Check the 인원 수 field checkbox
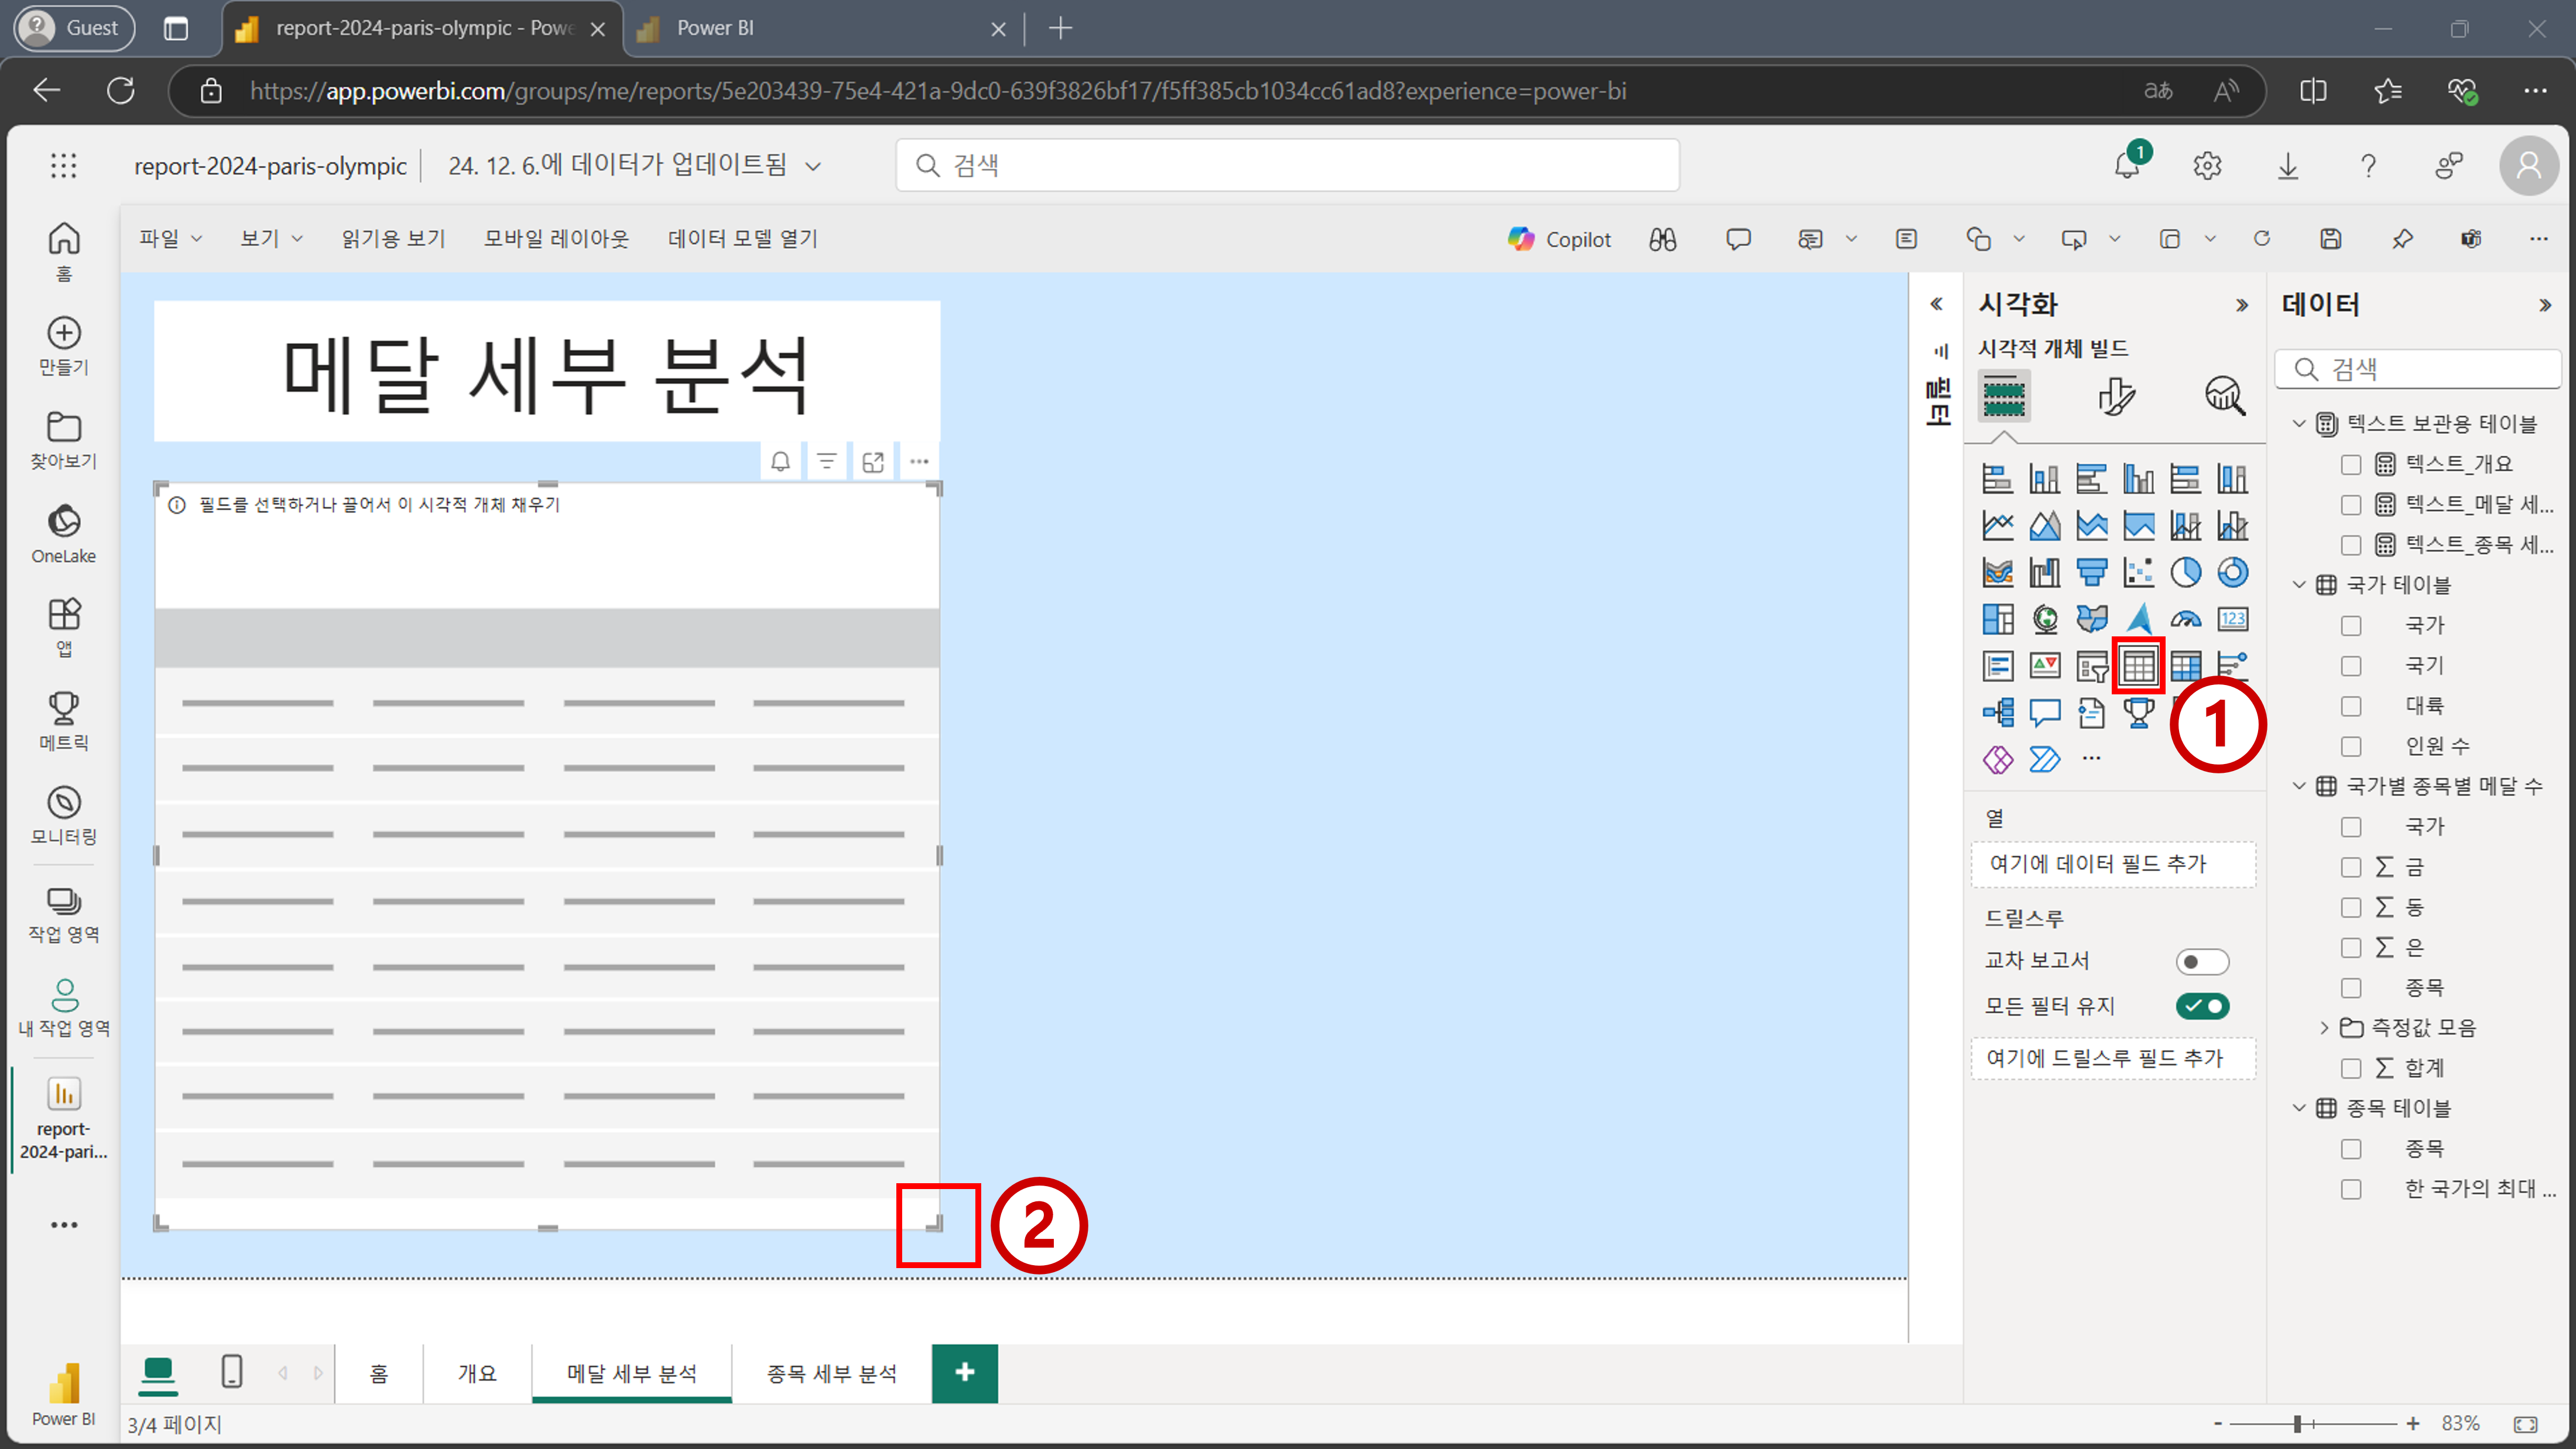 (x=2351, y=746)
